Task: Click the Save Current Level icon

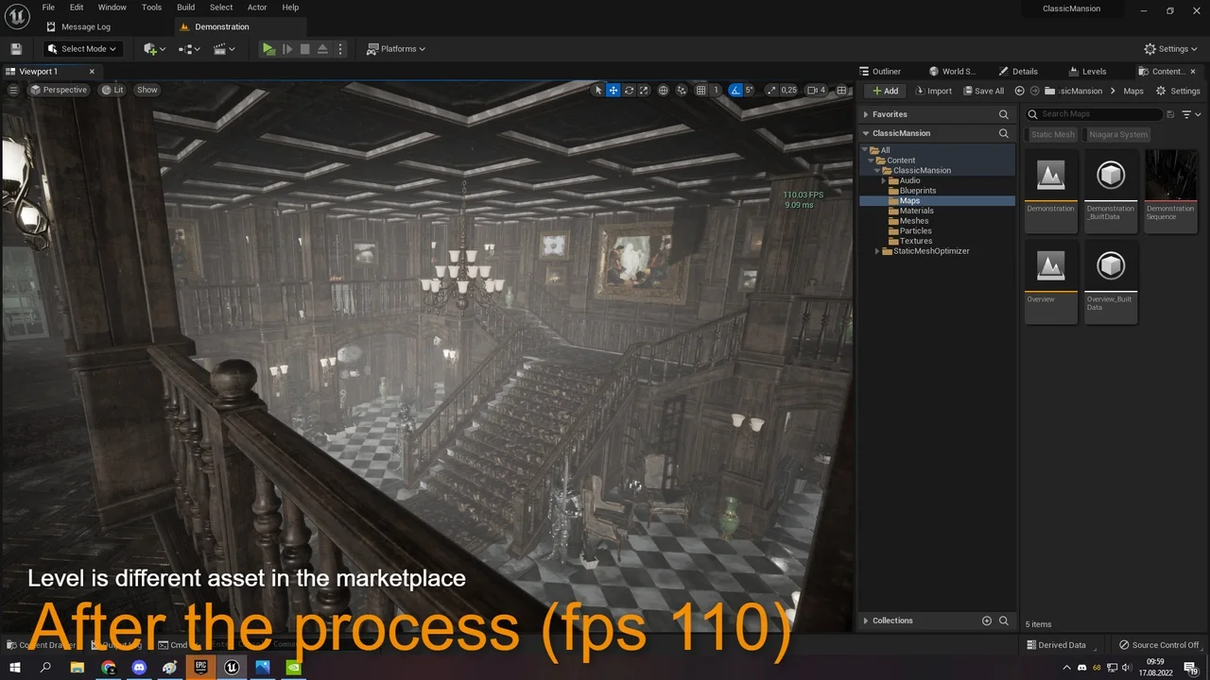Action: pyautogui.click(x=16, y=48)
